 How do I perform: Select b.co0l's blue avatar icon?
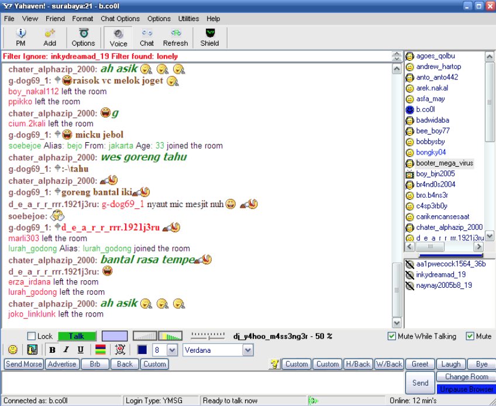(x=409, y=110)
